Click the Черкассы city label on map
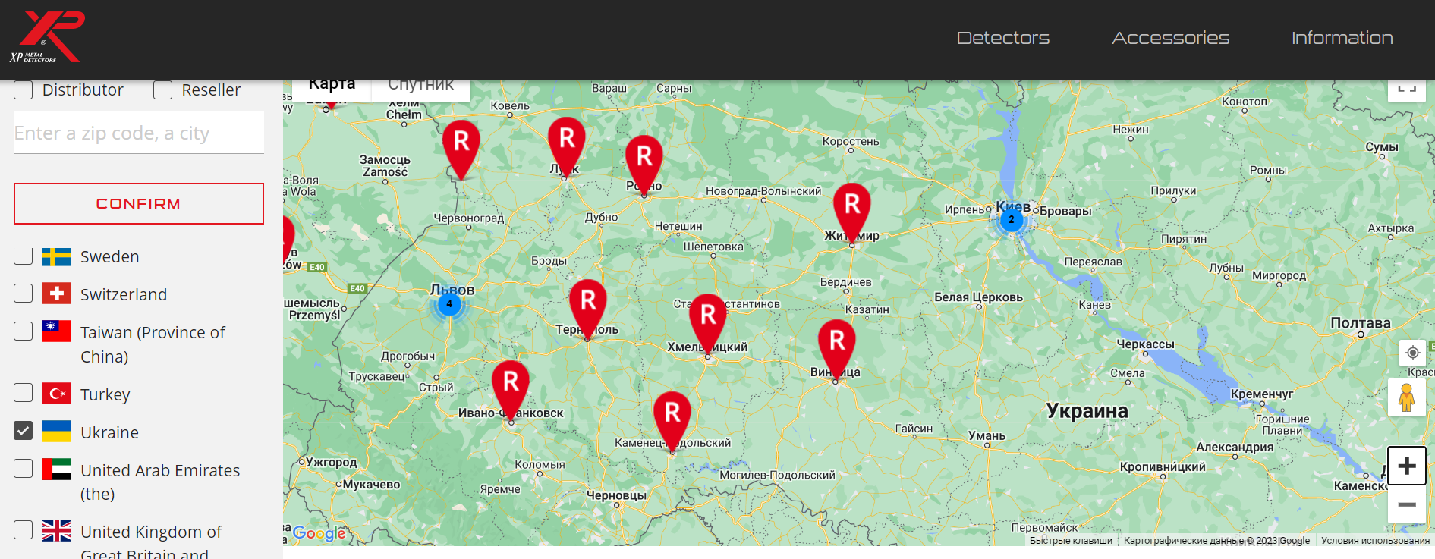Image resolution: width=1435 pixels, height=559 pixels. [1146, 344]
